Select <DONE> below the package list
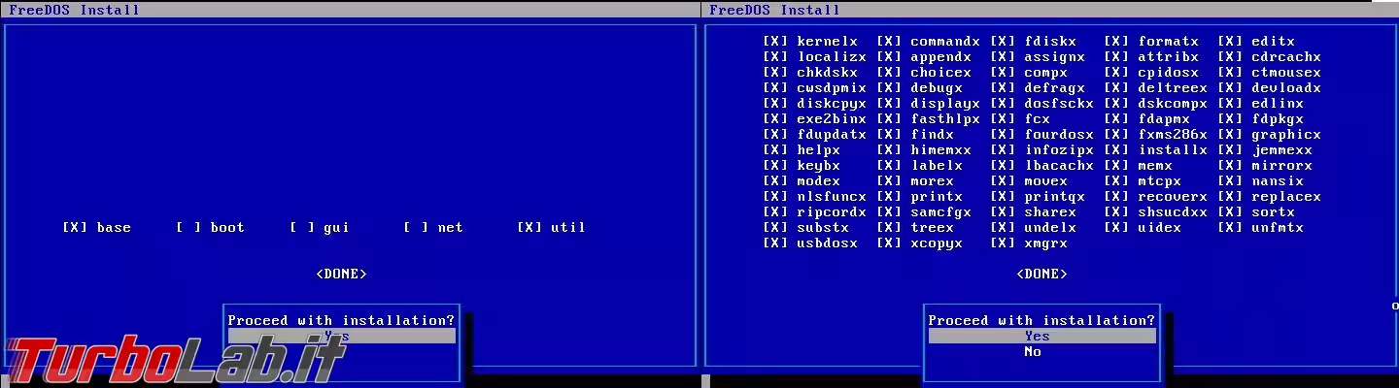Screen dimensions: 1399x388 [x=1041, y=275]
